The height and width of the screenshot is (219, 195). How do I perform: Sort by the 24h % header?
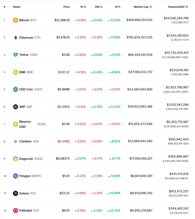coord(99,7)
